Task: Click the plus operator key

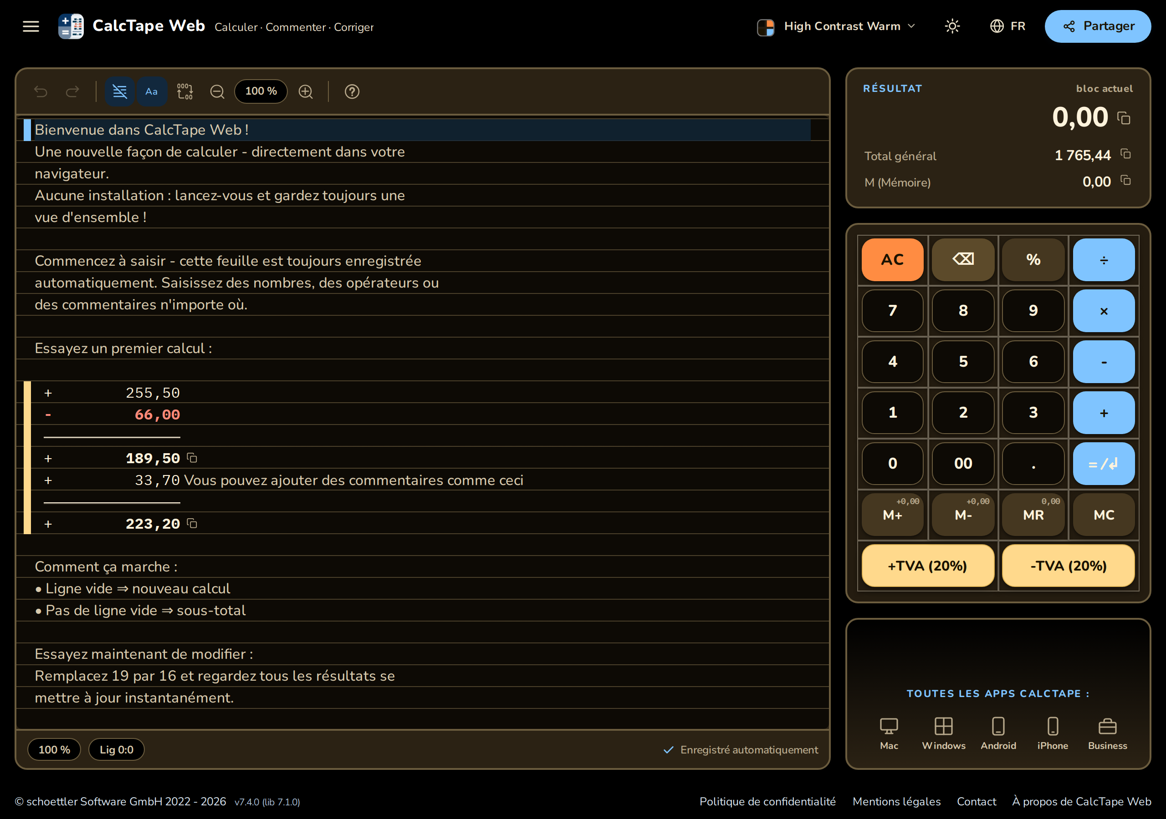Action: [1104, 413]
